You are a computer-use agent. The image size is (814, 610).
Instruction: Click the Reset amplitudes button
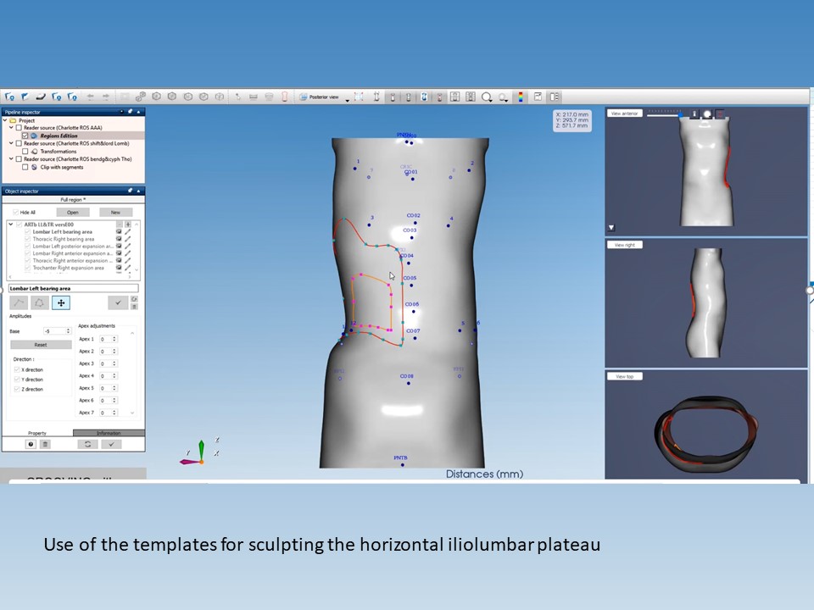pos(41,345)
